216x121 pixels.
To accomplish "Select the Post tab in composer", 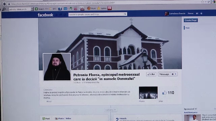I will tap(46, 119).
